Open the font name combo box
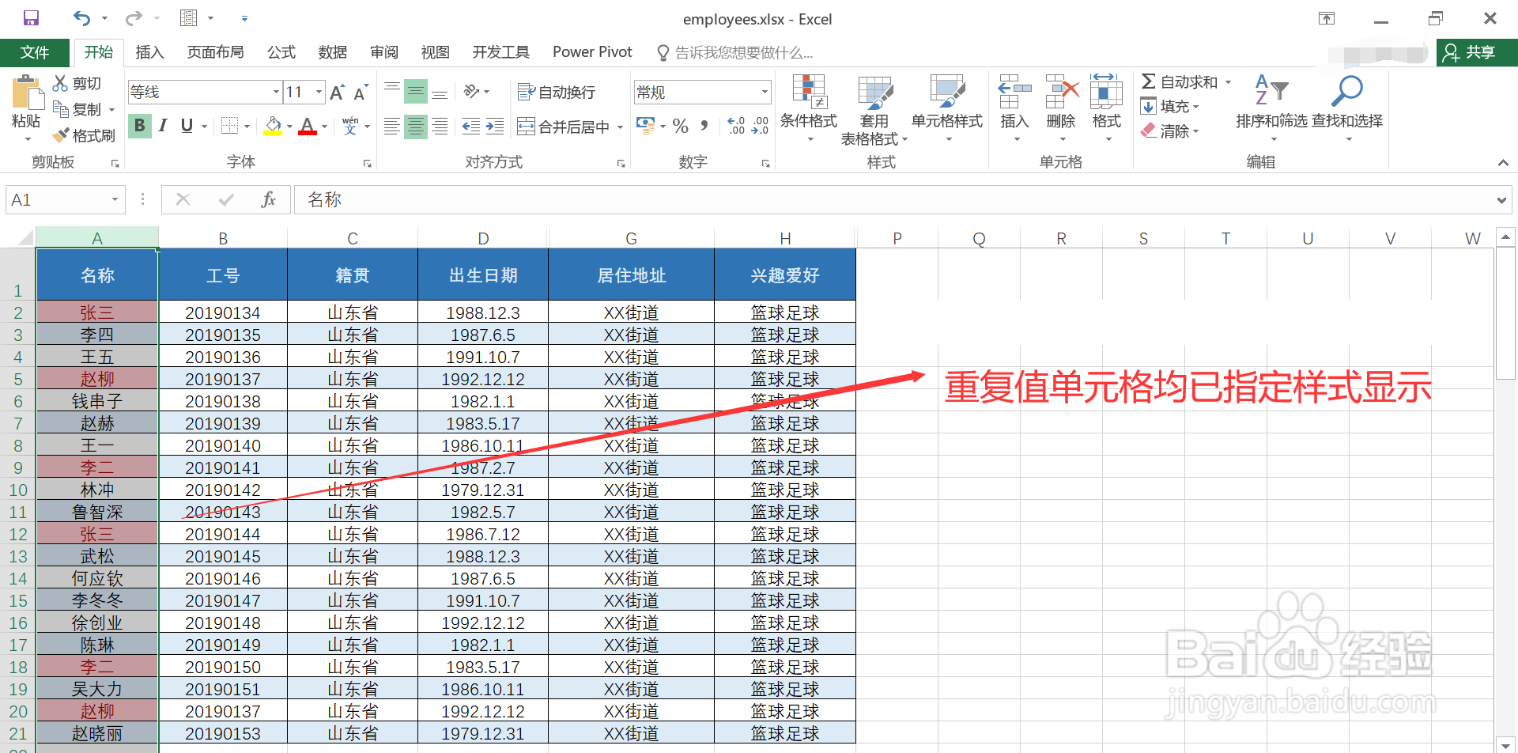The image size is (1518, 753). pyautogui.click(x=205, y=92)
